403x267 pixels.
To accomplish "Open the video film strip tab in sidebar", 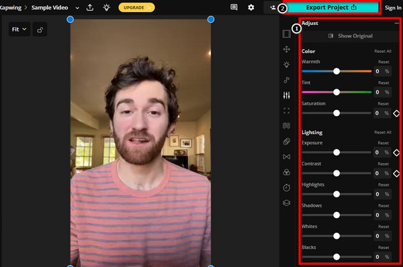I will [x=287, y=34].
